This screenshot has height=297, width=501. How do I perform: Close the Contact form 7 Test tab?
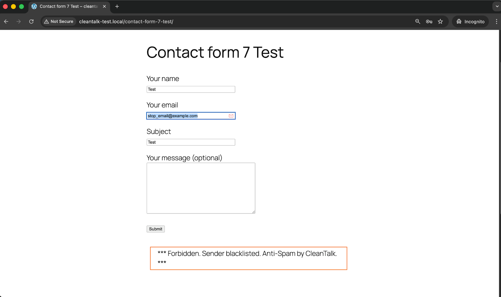click(x=105, y=6)
